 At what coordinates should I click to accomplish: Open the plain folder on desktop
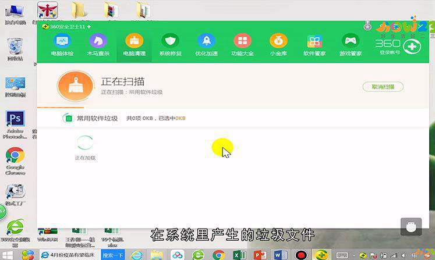point(79,10)
